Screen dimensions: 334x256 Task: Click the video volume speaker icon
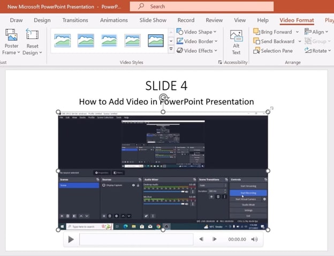coord(254,239)
